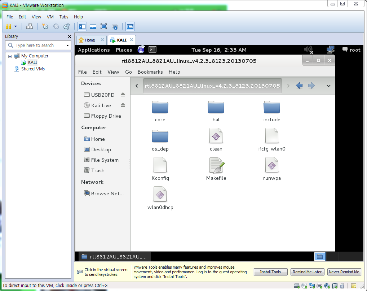Viewport: 367px width, 291px height.
Task: Click the full screen mode toolbar icon
Action: pyautogui.click(x=103, y=26)
